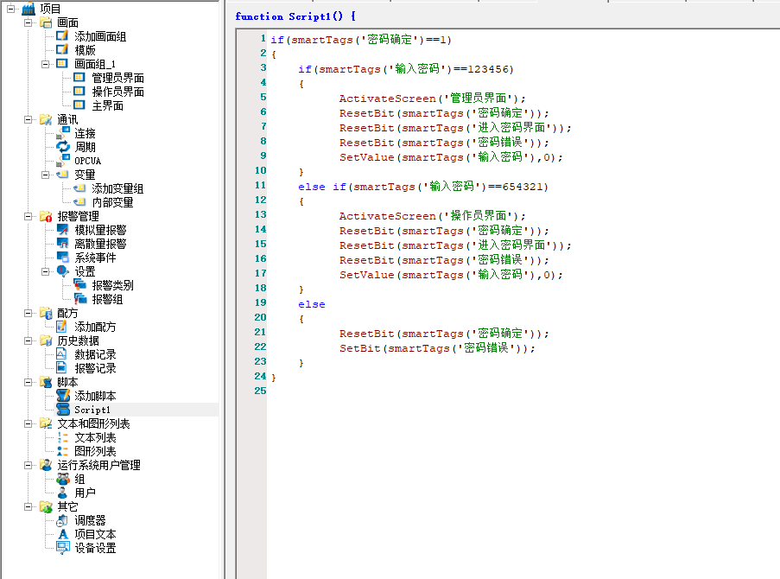Viewport: 780px width, 579px height.
Task: Collapse the 文本和图形列表 folder
Action: [29, 423]
